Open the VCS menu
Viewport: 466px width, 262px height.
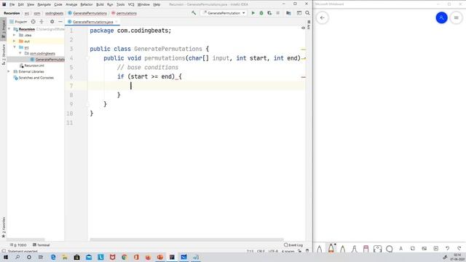click(131, 4)
